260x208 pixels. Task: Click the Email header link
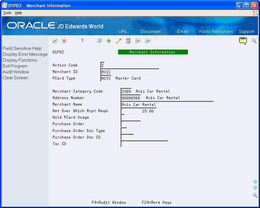[x=183, y=31]
